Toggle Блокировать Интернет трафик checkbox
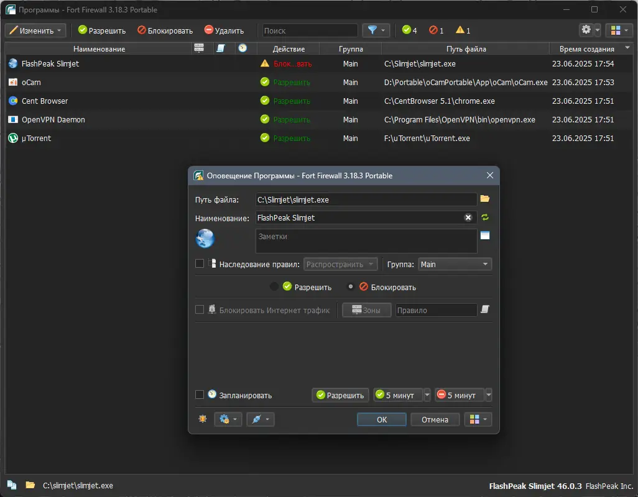This screenshot has width=638, height=497. click(x=200, y=309)
